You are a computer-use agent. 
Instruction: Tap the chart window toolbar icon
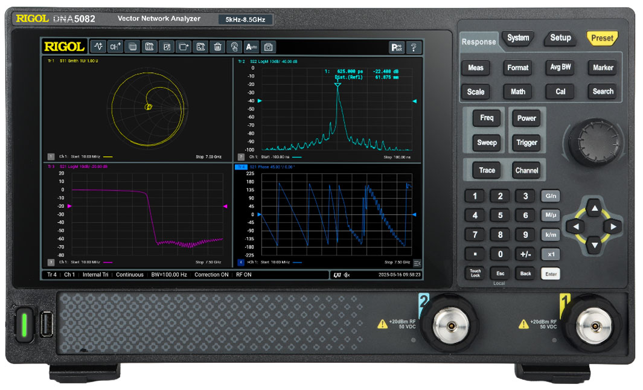(167, 46)
